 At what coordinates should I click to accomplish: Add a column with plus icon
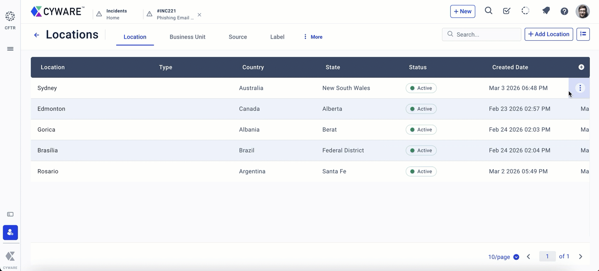[x=581, y=67]
